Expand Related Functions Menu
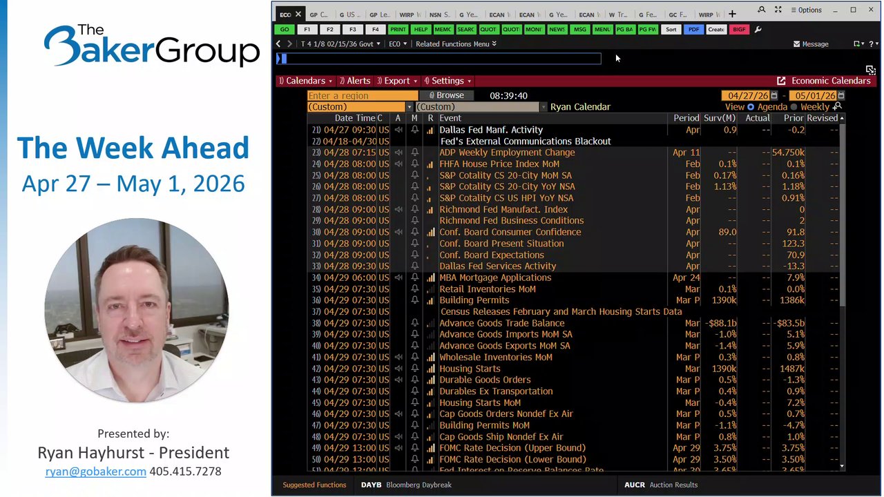 [x=456, y=43]
